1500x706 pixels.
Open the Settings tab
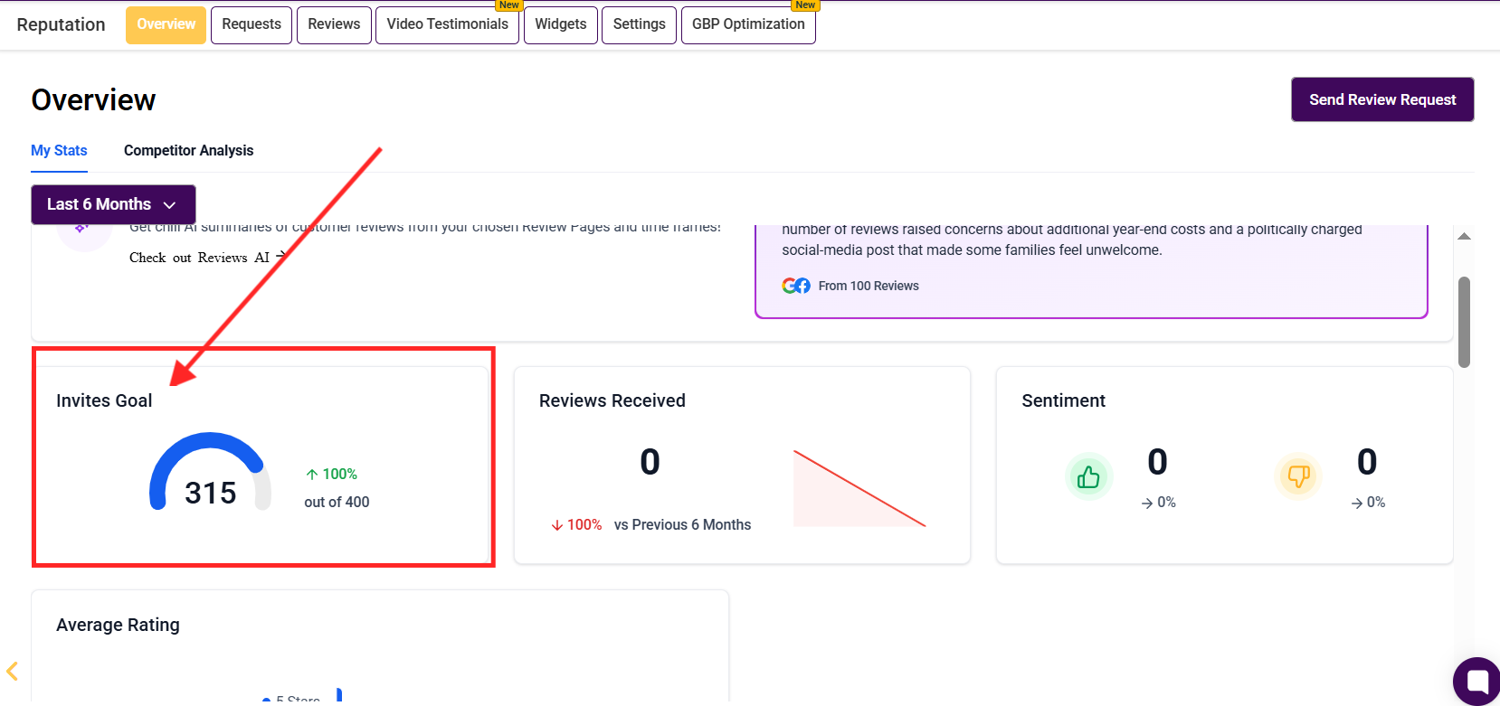pos(639,24)
